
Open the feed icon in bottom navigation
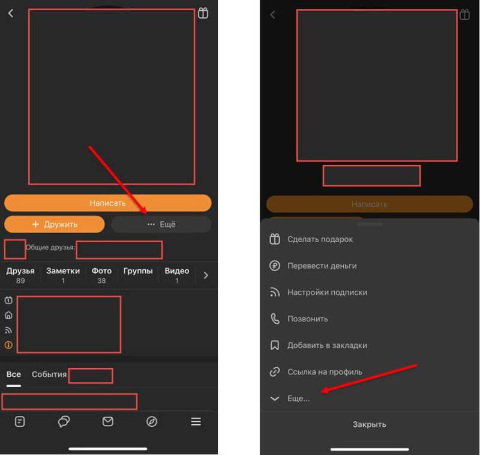click(20, 421)
